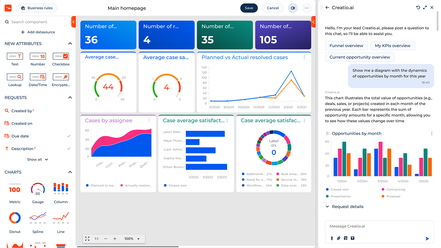Image resolution: width=441 pixels, height=248 pixels.
Task: Toggle the Due date checkmark
Action: coord(69,136)
